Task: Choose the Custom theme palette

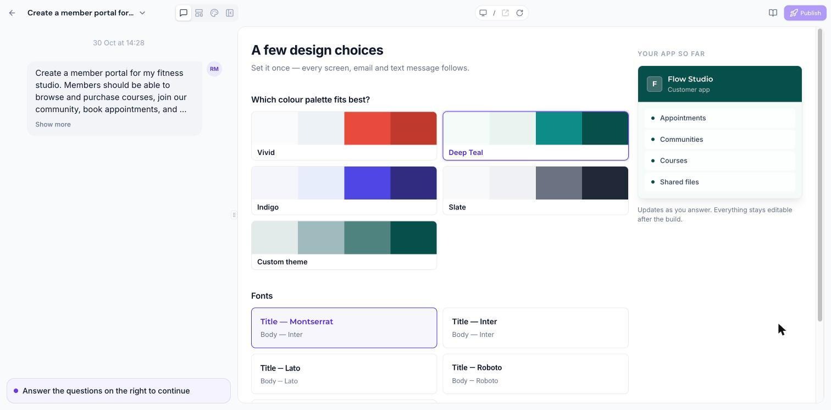Action: tap(344, 245)
